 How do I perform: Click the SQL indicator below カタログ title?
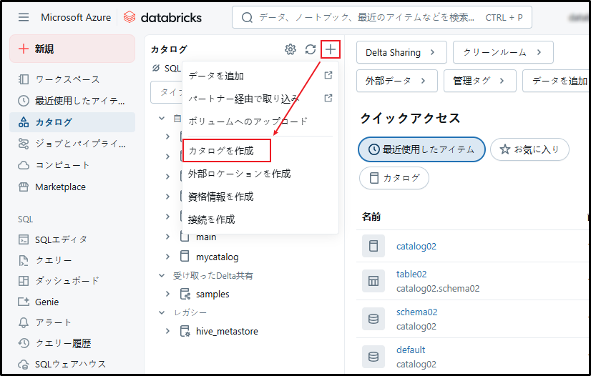[166, 68]
